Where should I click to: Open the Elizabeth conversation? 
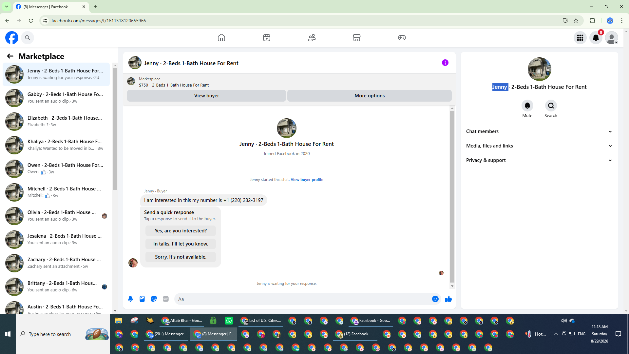pos(56,122)
